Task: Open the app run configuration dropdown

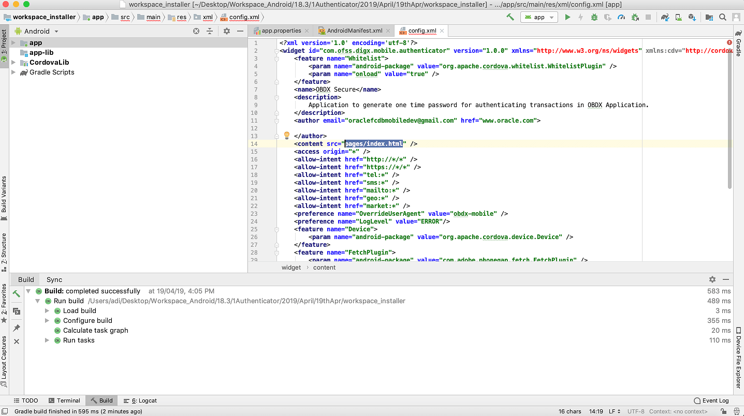Action: point(538,17)
